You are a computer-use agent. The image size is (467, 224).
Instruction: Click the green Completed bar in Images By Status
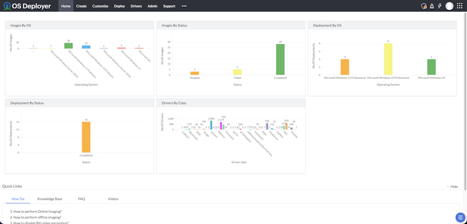[280, 60]
